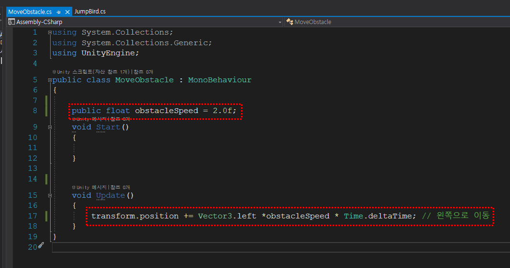Switch to the JumpBird.cs tab

click(90, 12)
